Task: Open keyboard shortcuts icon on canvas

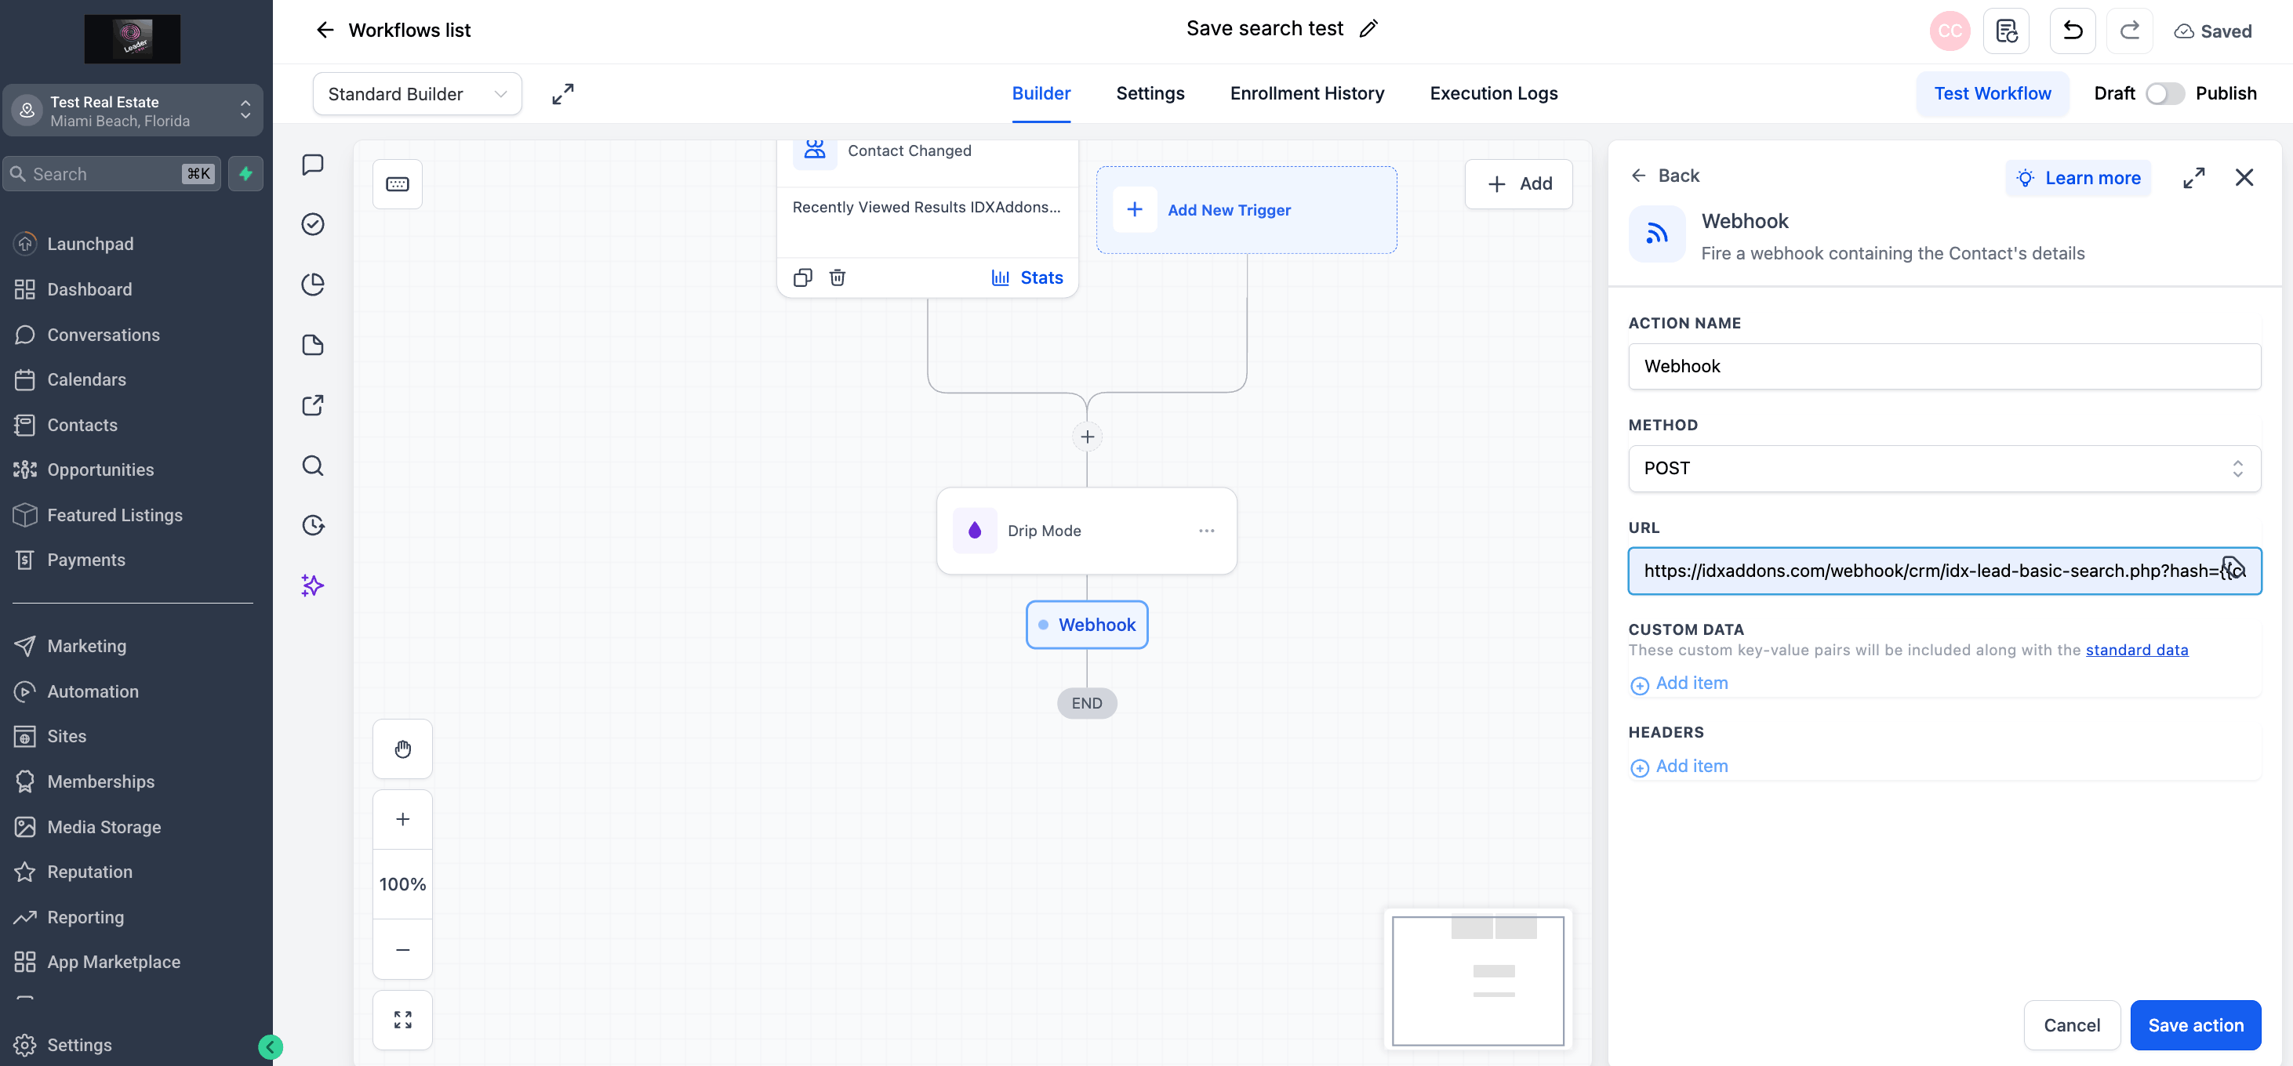Action: 397,184
